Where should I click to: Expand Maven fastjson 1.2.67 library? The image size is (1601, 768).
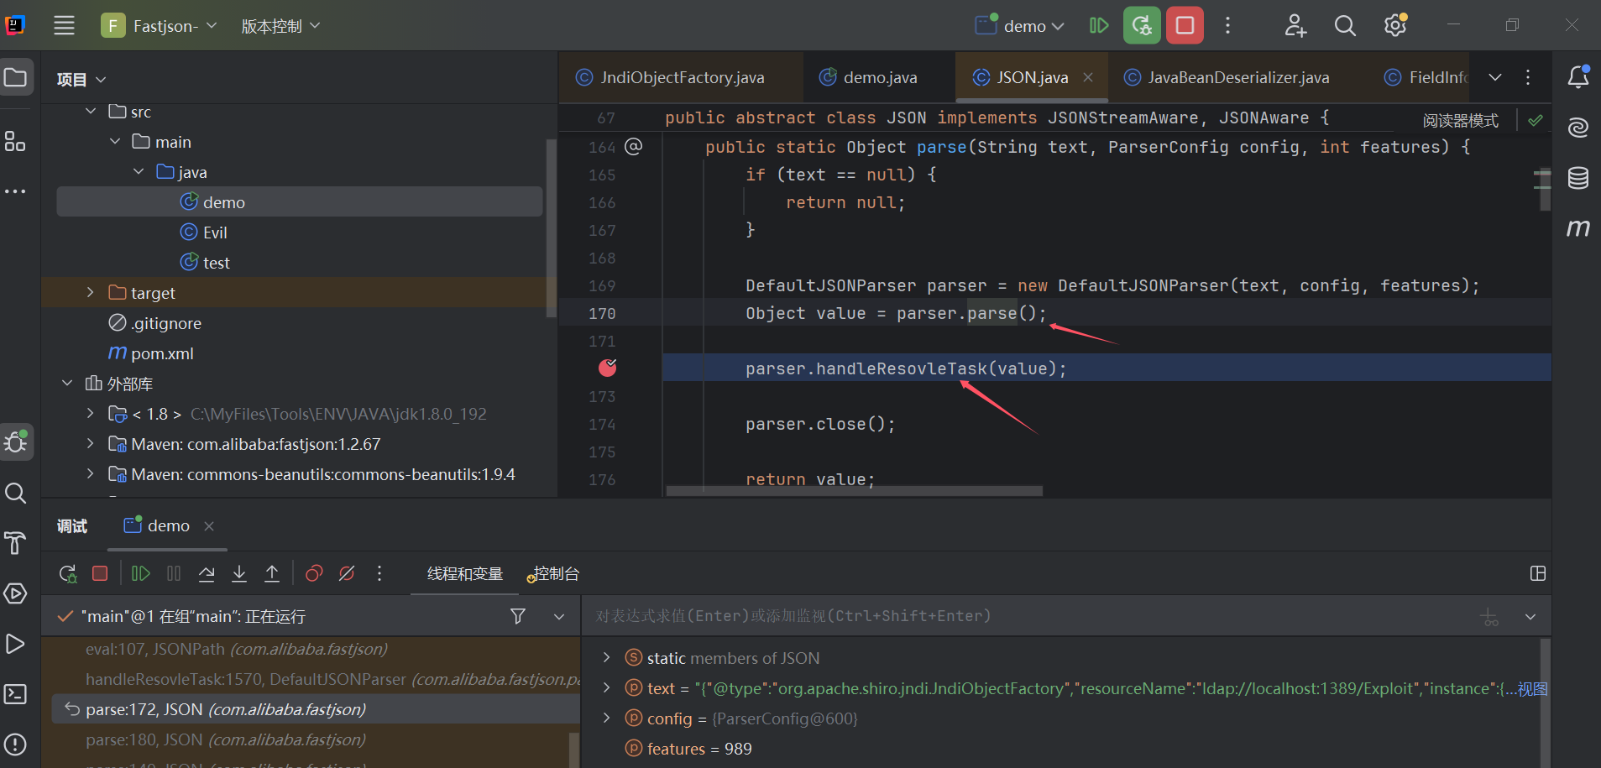pyautogui.click(x=91, y=443)
